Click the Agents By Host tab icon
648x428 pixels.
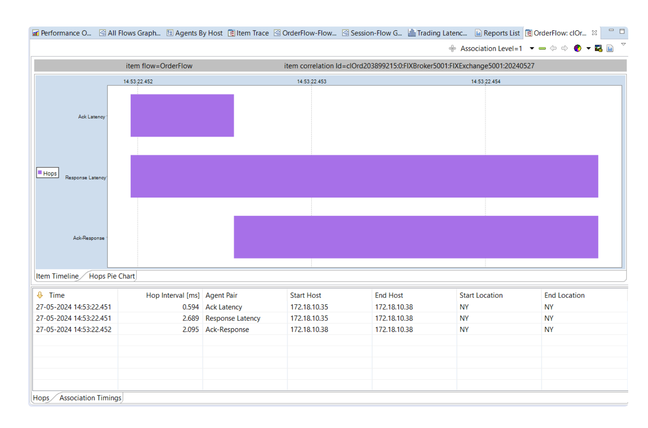click(x=170, y=33)
